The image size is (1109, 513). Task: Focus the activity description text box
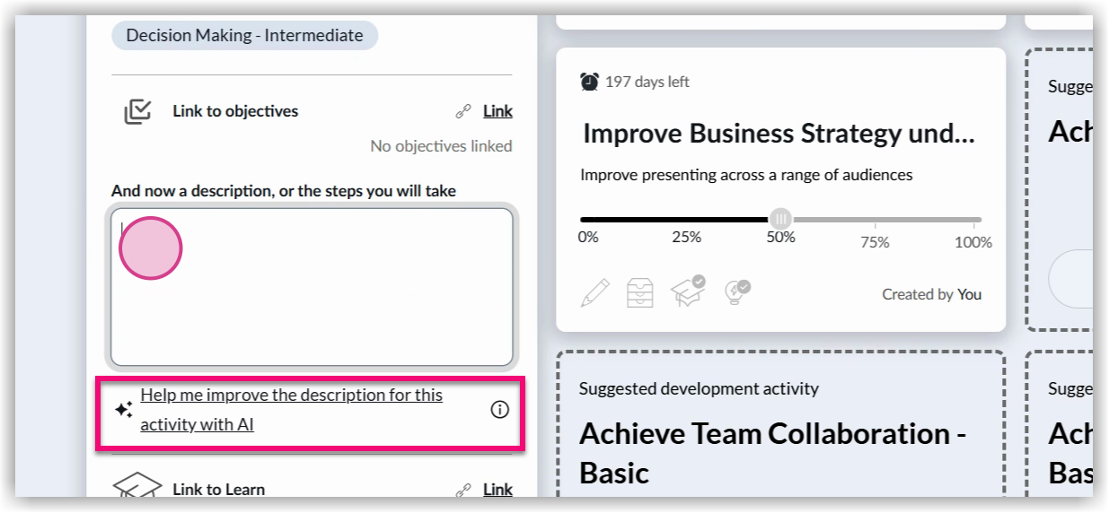pos(312,286)
